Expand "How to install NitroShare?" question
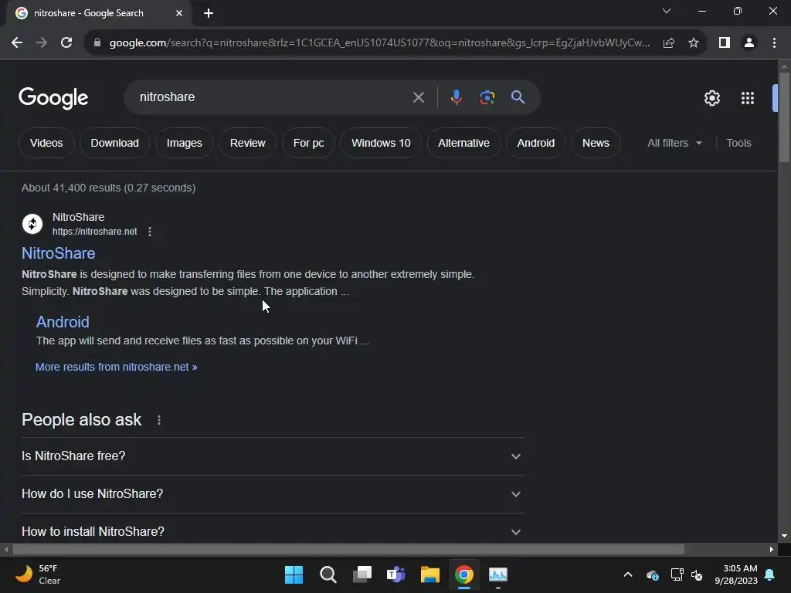Screen dimensions: 791x593 (273, 531)
